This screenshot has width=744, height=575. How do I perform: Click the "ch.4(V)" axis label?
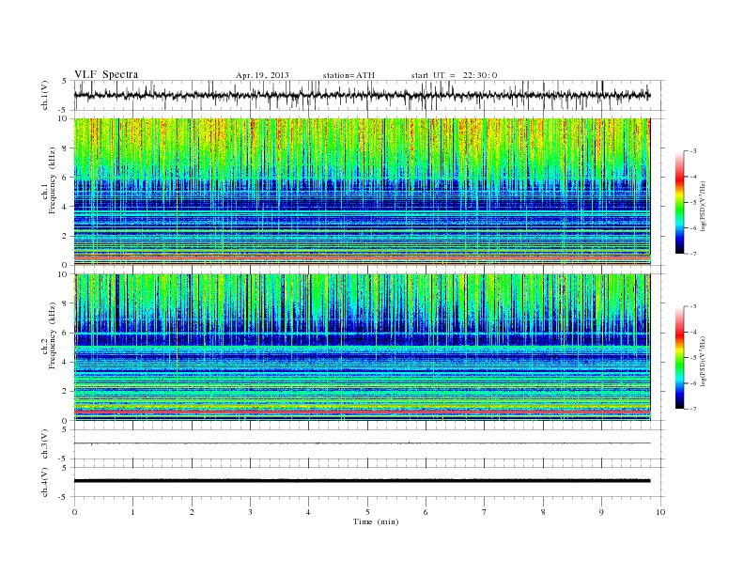point(45,482)
